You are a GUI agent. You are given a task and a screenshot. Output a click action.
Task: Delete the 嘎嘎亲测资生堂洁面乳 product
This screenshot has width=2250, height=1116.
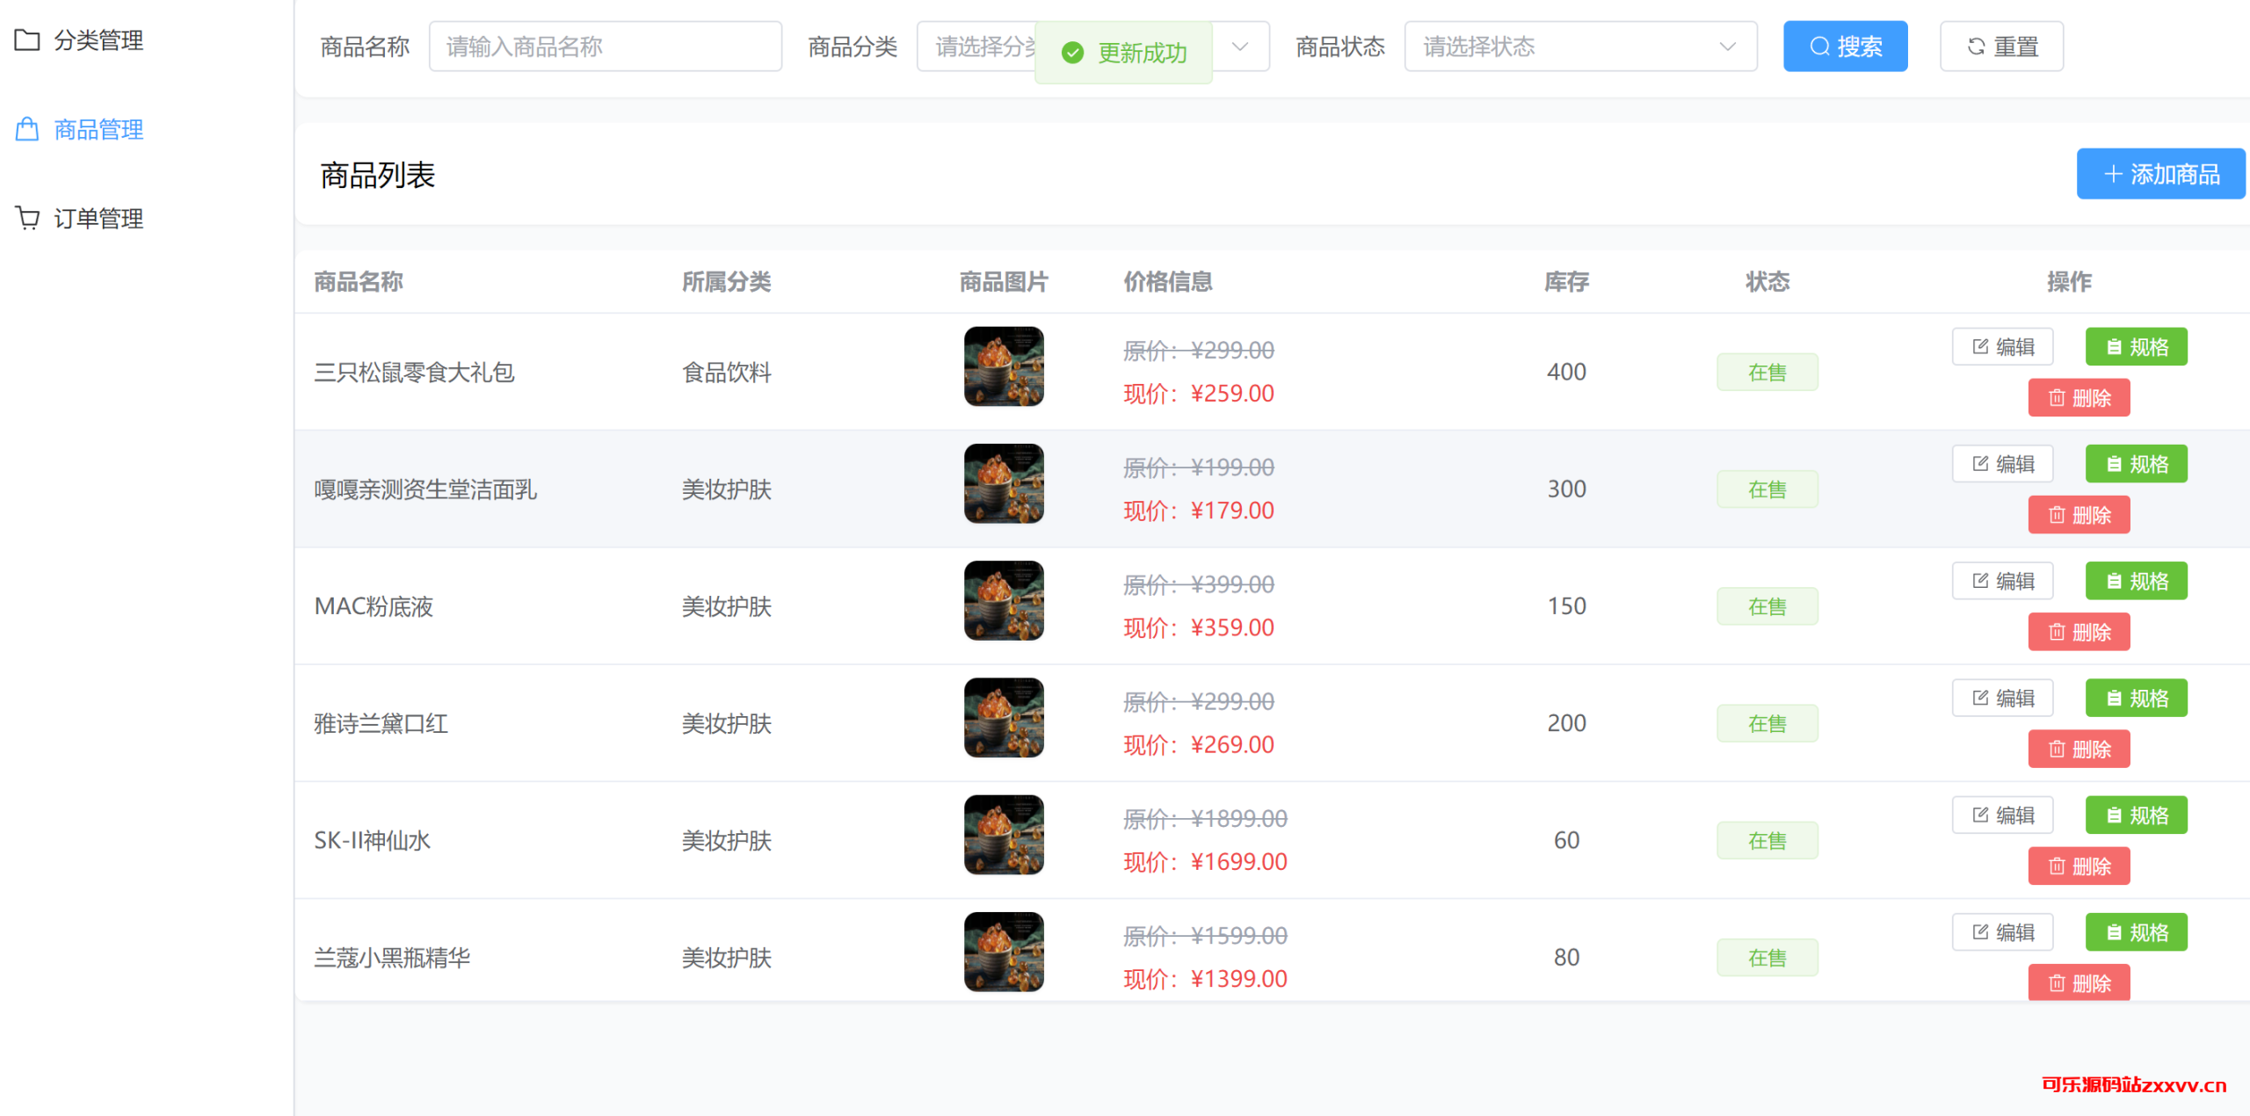click(2079, 515)
